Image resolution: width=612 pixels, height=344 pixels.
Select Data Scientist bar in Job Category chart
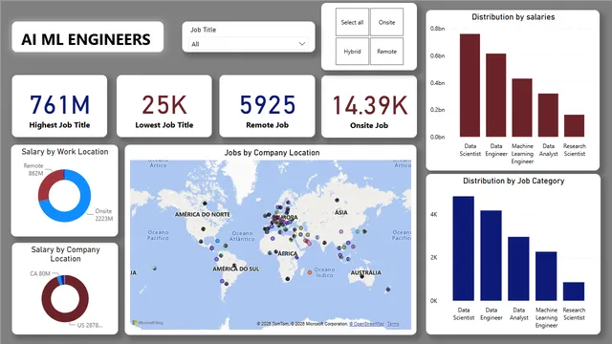pyautogui.click(x=463, y=248)
